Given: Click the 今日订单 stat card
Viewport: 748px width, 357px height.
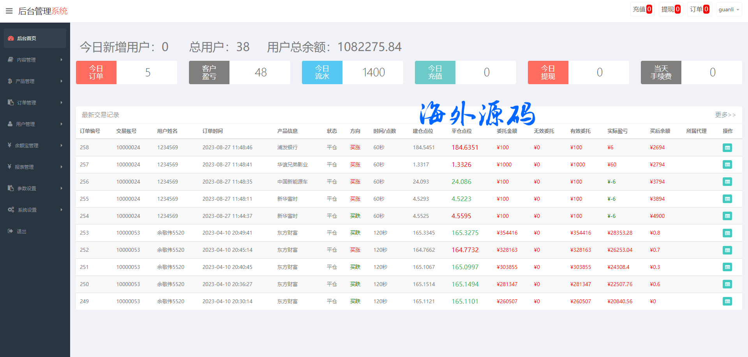Looking at the screenshot, I should pos(126,72).
